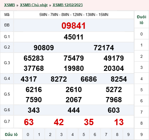This screenshot has height=140, width=149.
Task: Click the G.1 prize number 45011
Action: pos(74,37)
